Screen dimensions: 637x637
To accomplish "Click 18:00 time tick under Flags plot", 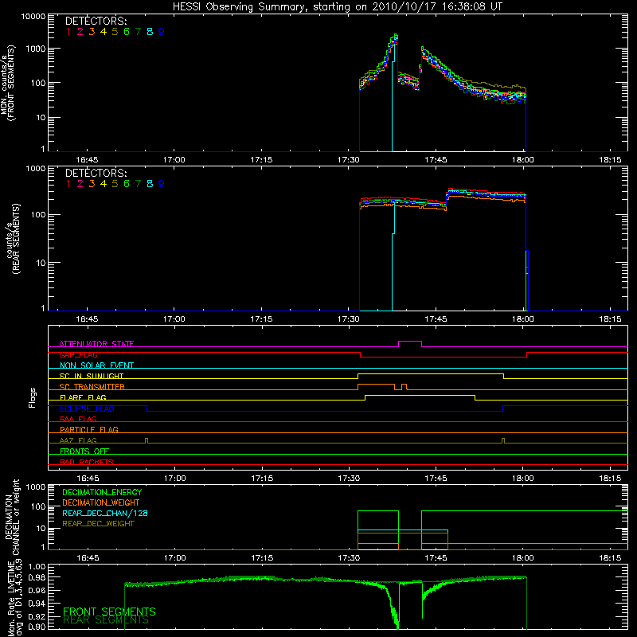I will tap(523, 479).
